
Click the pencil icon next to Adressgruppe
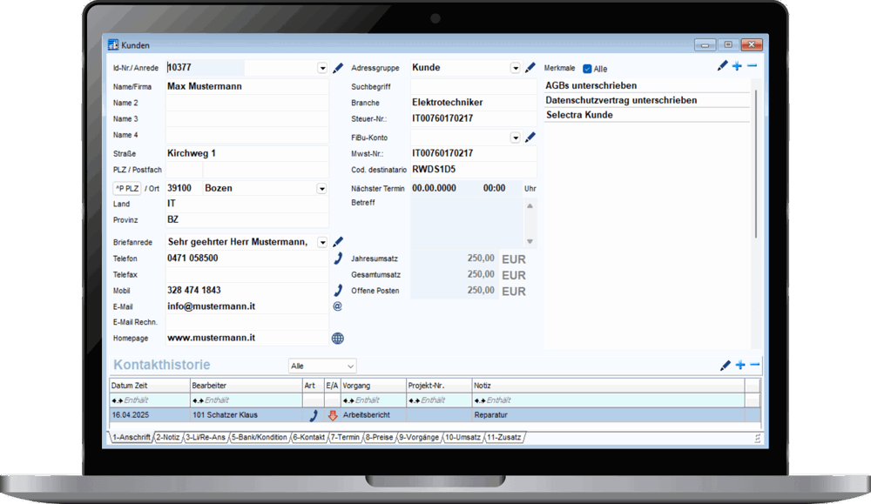(530, 68)
